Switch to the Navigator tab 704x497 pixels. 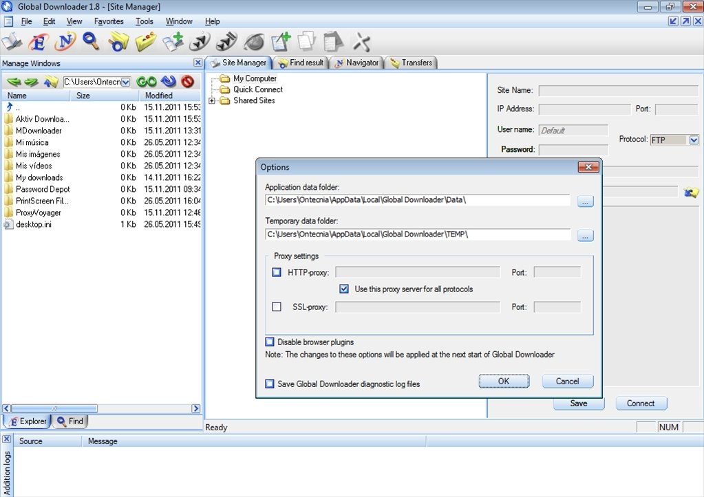pos(357,63)
